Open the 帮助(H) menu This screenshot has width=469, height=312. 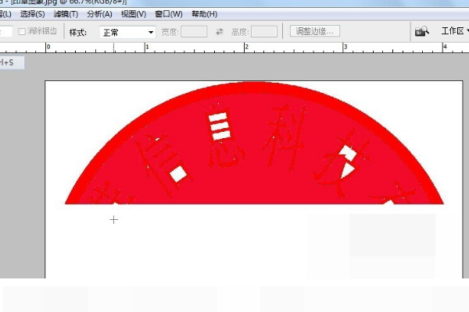[x=204, y=14]
